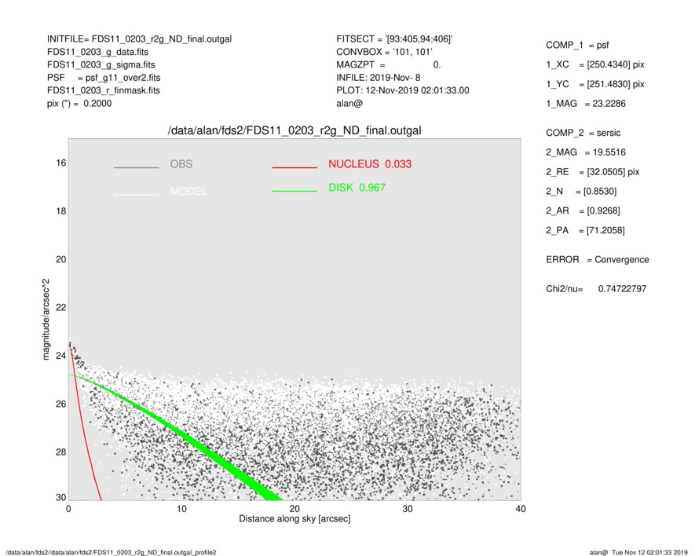Viewport: 695px width, 556px height.
Task: Click the x-axis tick label 40
Action: pyautogui.click(x=521, y=509)
